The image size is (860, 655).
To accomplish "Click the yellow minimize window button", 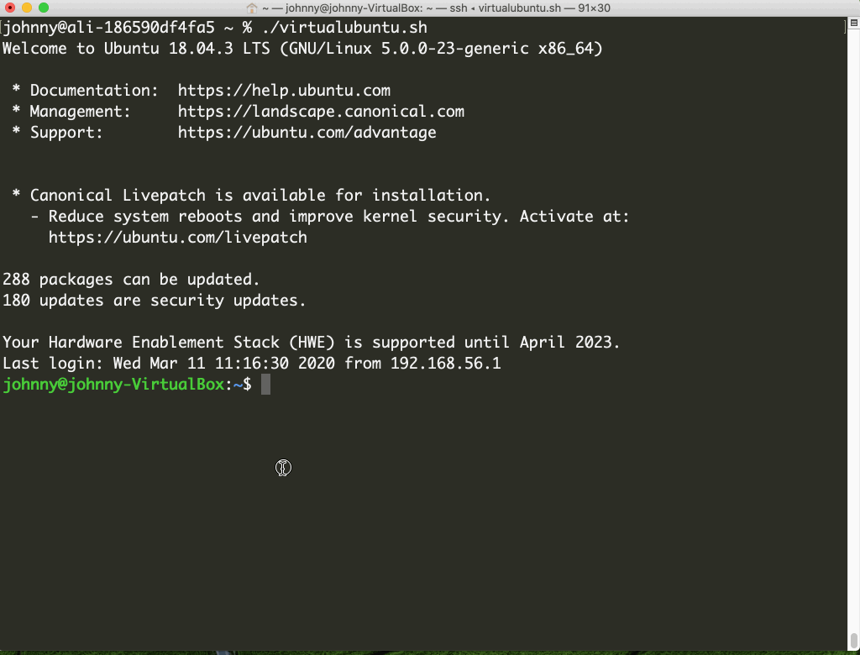I will [27, 8].
